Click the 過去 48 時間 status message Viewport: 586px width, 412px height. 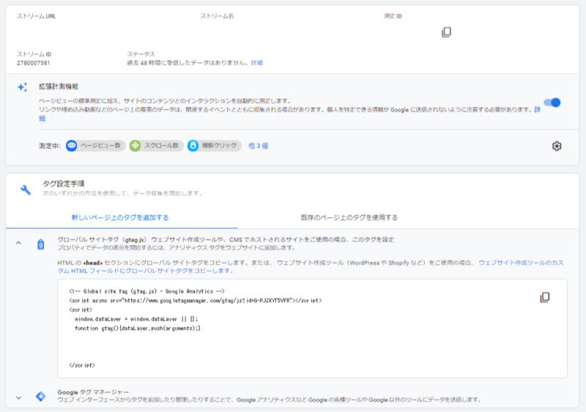point(188,63)
